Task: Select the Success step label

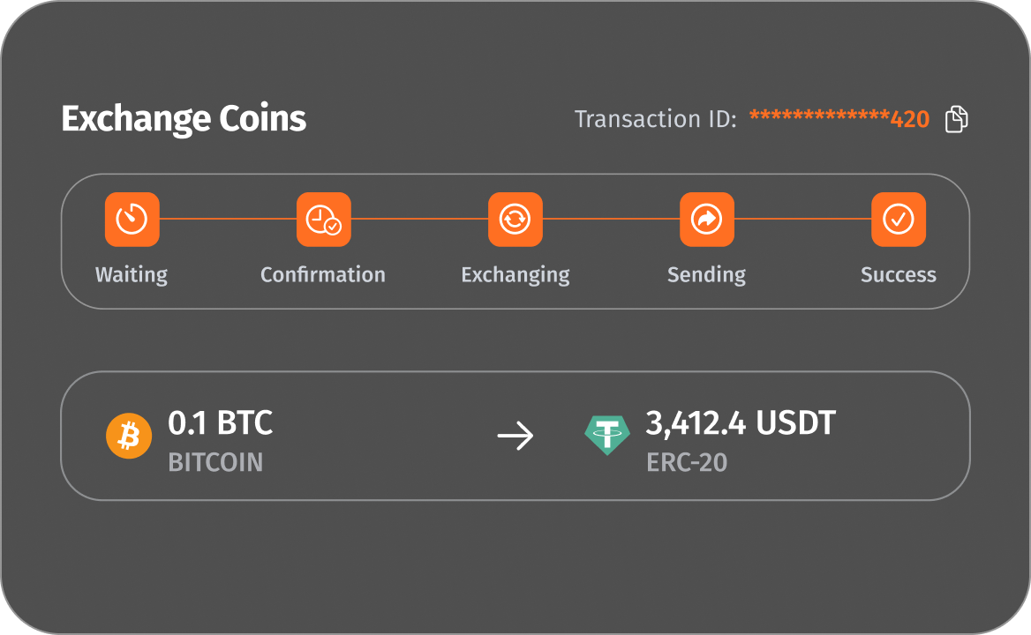Action: click(x=899, y=275)
